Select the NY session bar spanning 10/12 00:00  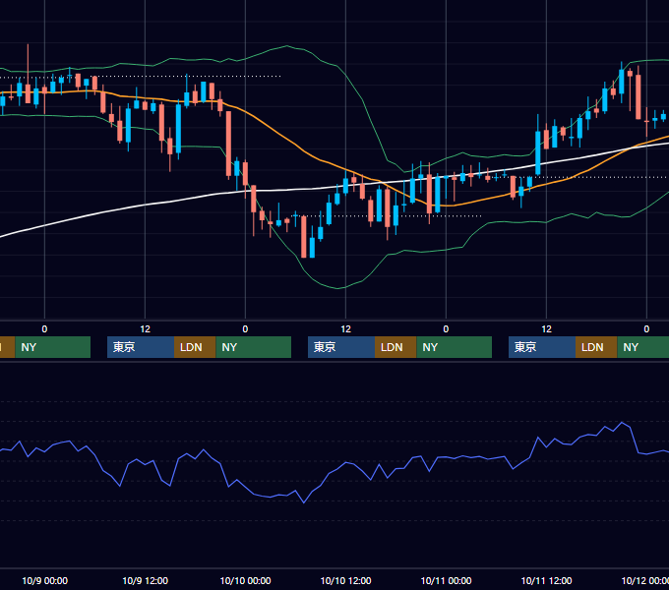pyautogui.click(x=643, y=347)
